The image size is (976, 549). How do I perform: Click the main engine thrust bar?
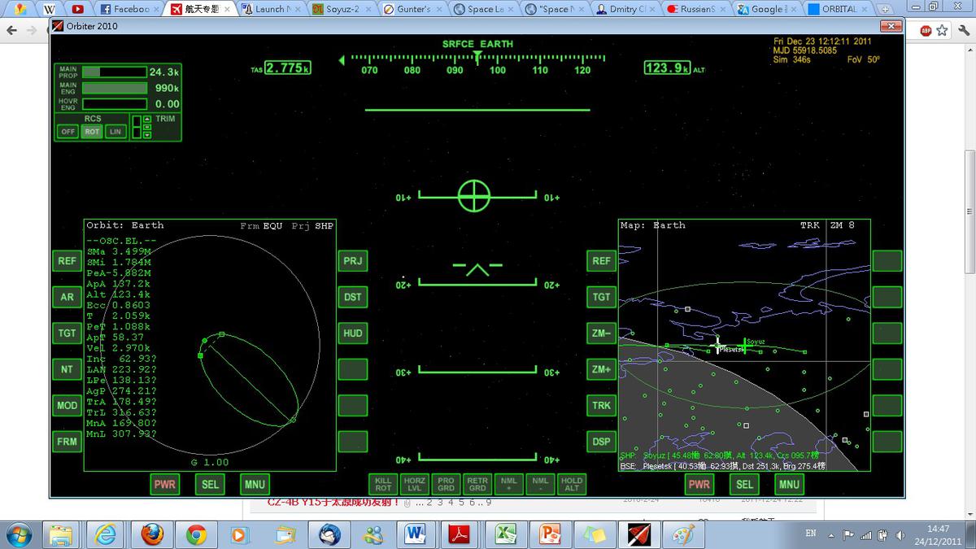(x=114, y=88)
